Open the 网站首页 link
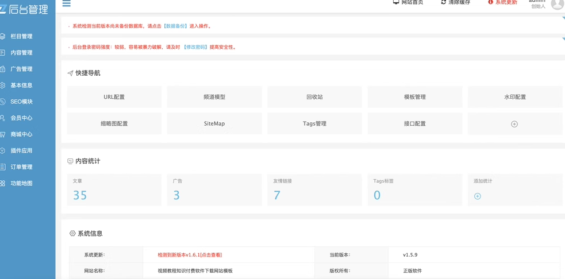 click(413, 2)
